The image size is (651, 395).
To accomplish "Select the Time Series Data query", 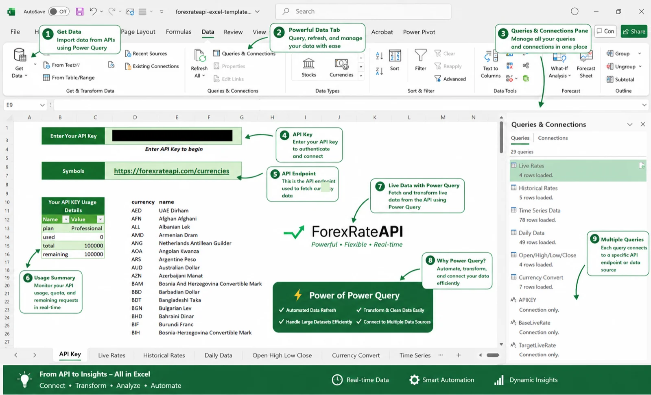I will [x=578, y=215].
